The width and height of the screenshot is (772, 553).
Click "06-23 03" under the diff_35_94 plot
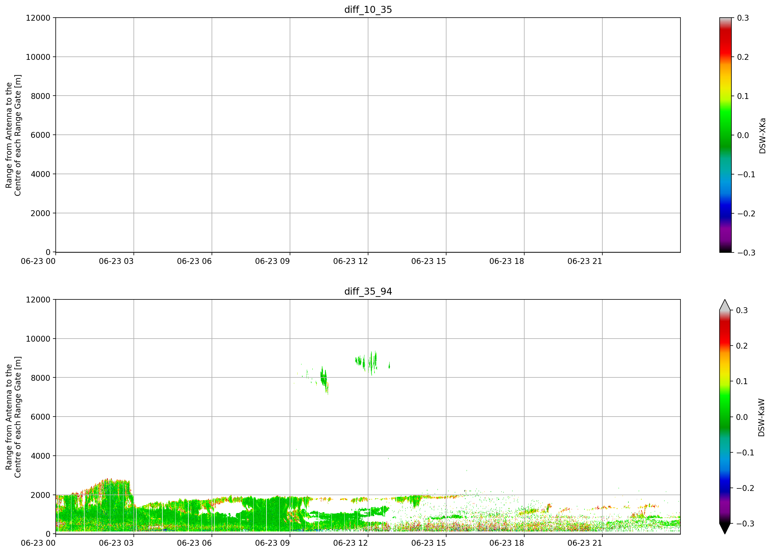tap(116, 543)
